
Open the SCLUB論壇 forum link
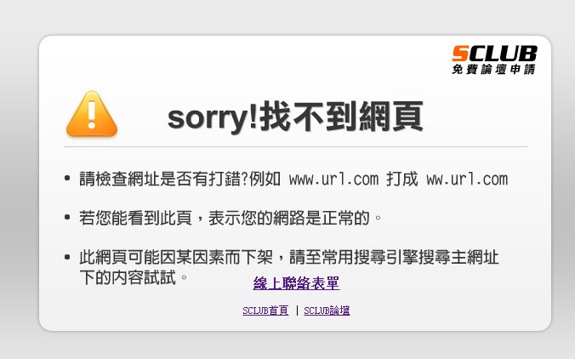[x=327, y=311]
